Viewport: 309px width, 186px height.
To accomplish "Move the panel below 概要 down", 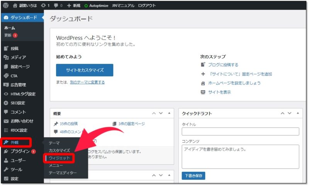I will 161,175.
